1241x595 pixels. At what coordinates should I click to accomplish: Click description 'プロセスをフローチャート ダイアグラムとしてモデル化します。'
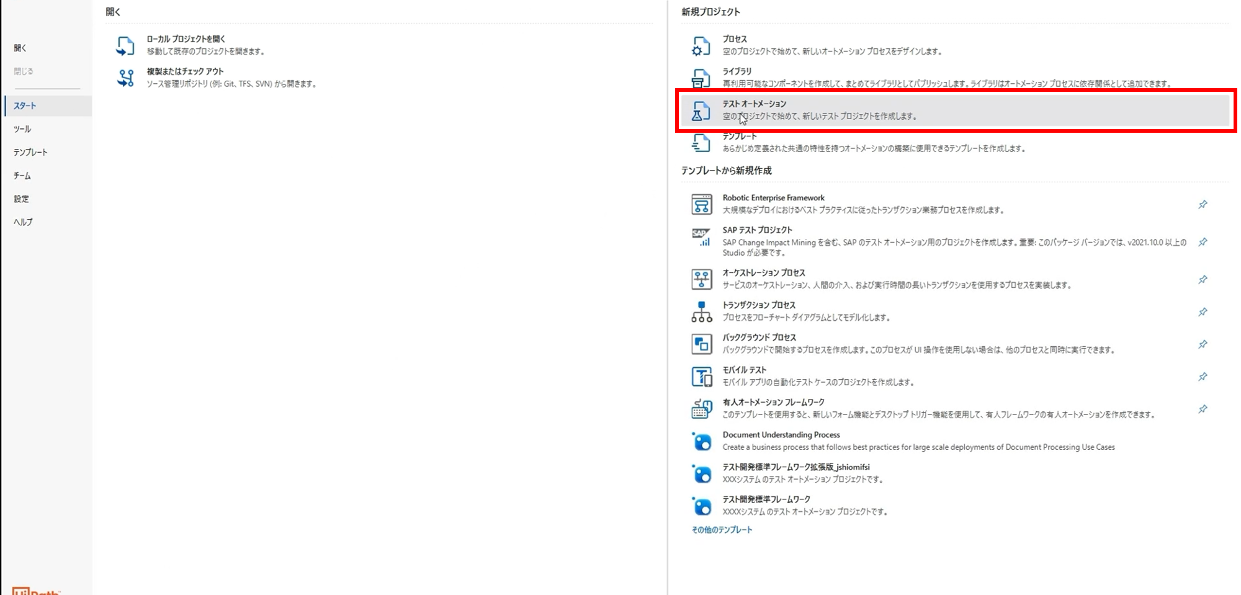[x=806, y=318]
